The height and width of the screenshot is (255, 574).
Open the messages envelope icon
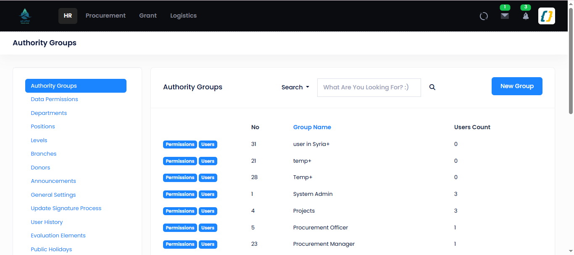pyautogui.click(x=505, y=16)
